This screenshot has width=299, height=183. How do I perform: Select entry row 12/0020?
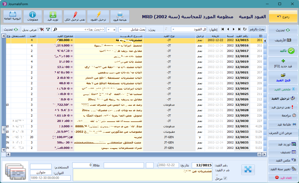tap(135, 67)
